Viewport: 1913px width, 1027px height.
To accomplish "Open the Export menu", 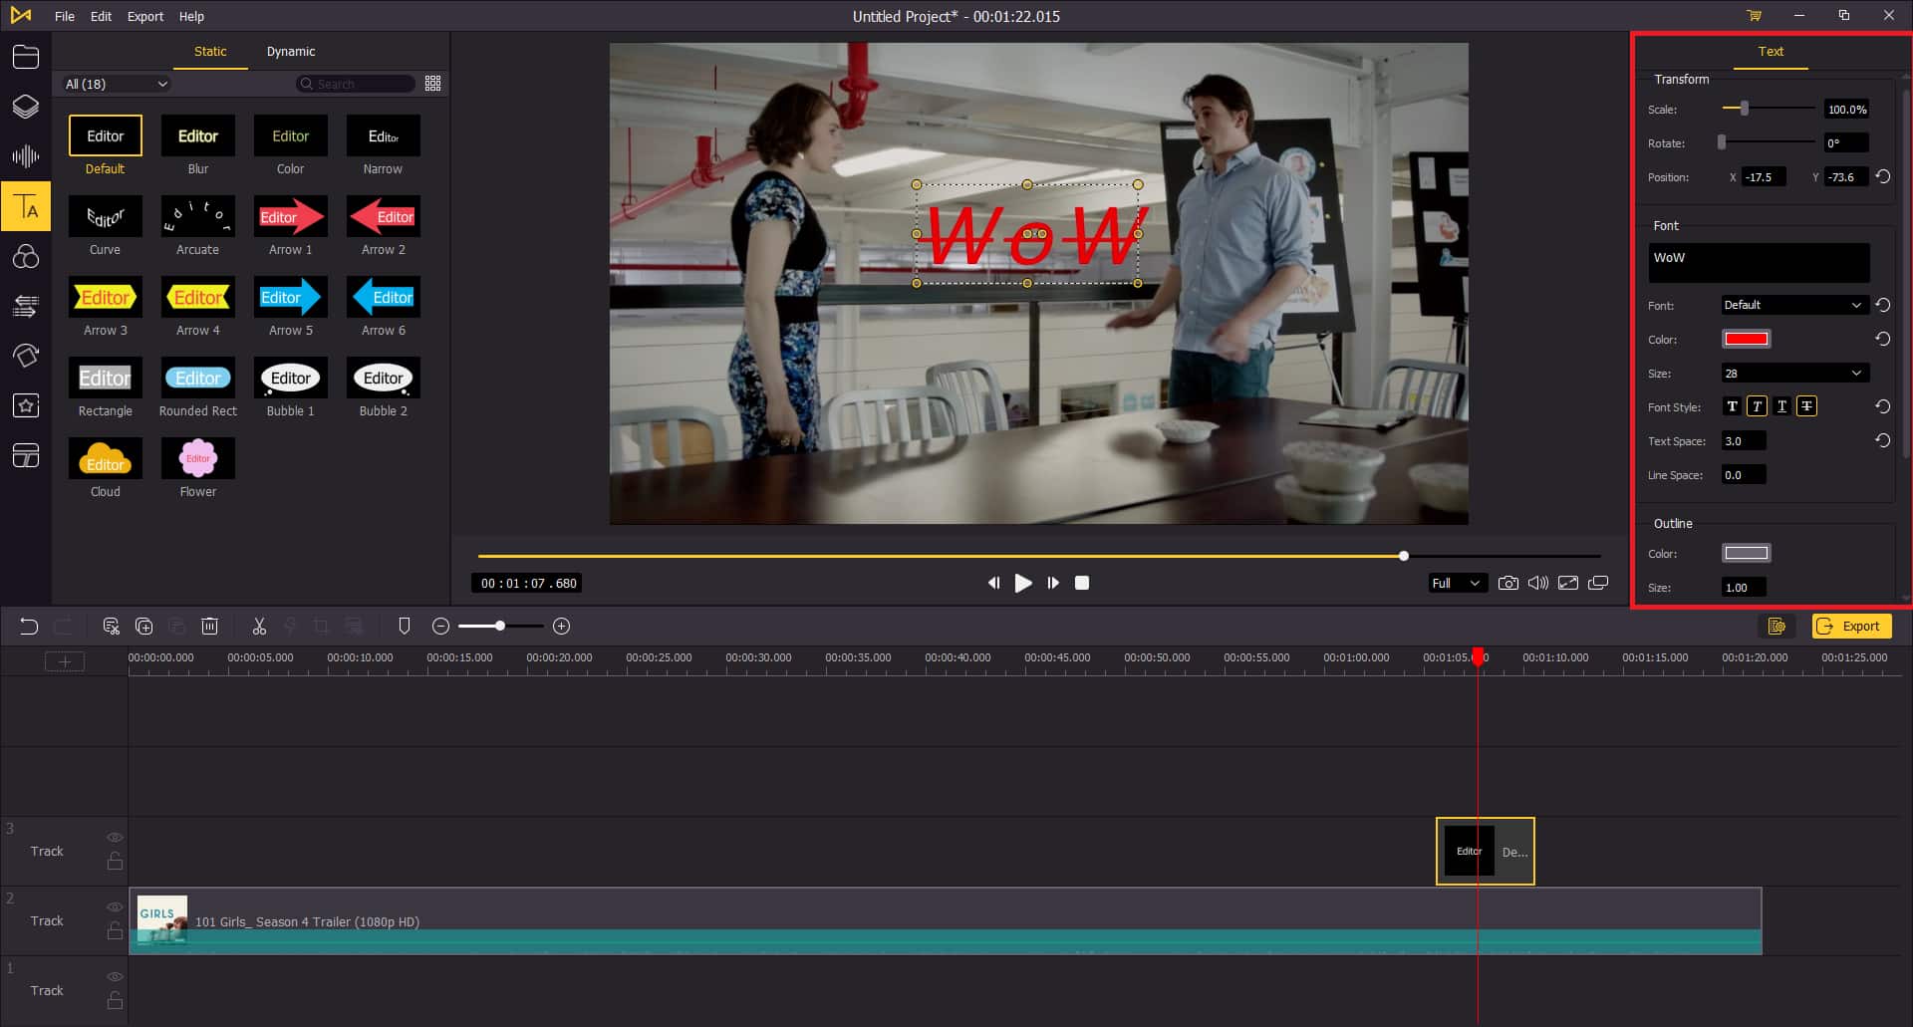I will tap(145, 16).
